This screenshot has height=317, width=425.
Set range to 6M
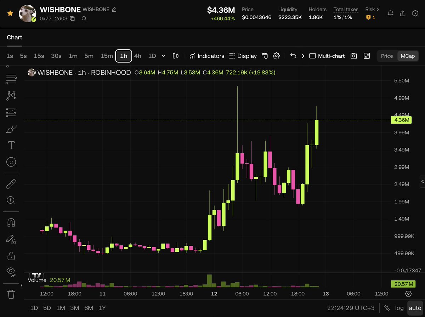click(x=89, y=308)
